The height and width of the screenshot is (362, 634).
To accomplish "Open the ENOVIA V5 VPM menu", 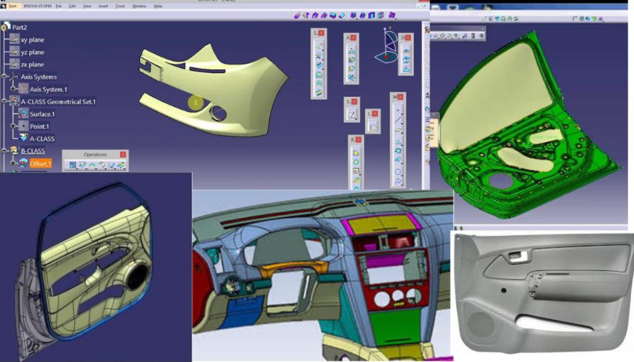I will click(x=37, y=6).
